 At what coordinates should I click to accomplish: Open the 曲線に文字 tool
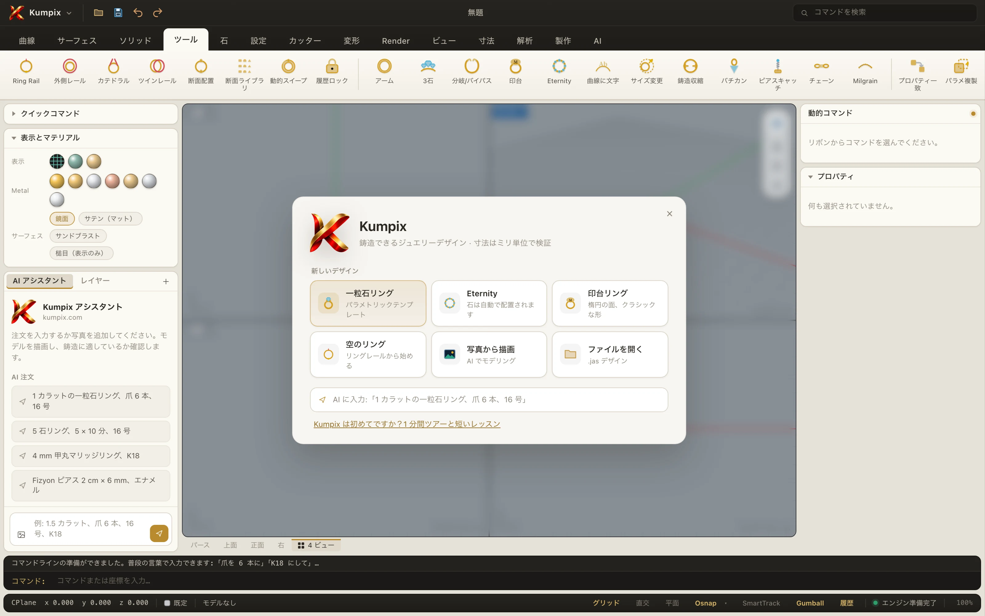603,72
